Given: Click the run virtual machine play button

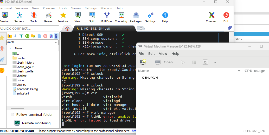Looking at the screenshot, I should click(183, 62).
